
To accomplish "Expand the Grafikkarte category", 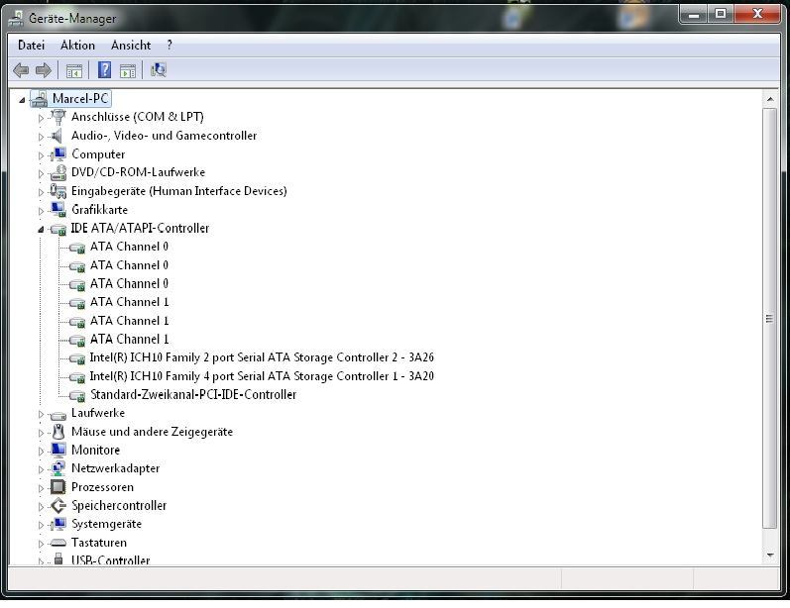I will click(x=41, y=210).
